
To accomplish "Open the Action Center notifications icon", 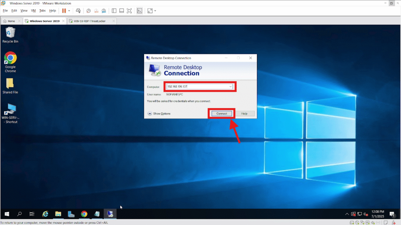I will coord(392,214).
